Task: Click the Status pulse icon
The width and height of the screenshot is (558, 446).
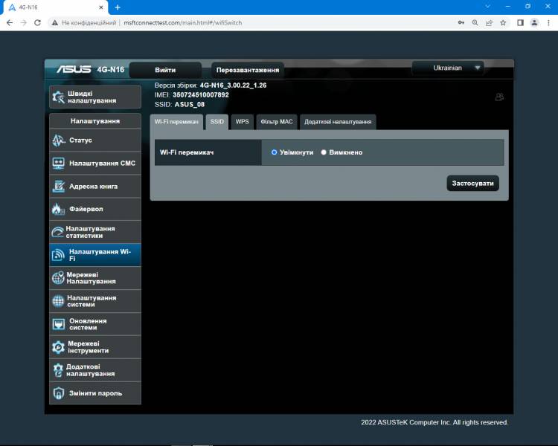Action: pyautogui.click(x=59, y=140)
